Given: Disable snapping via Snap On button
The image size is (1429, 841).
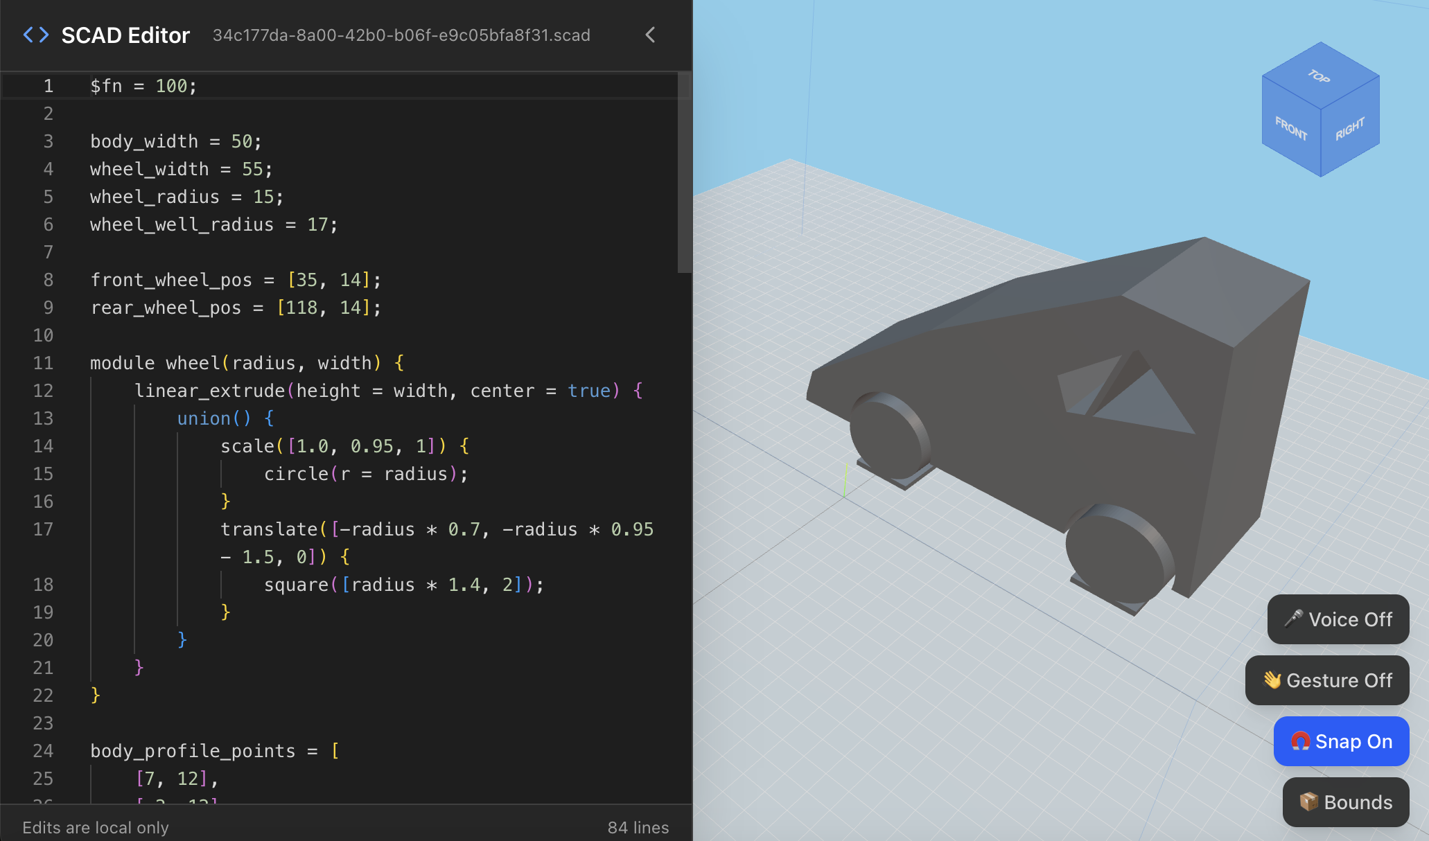Looking at the screenshot, I should (x=1341, y=741).
